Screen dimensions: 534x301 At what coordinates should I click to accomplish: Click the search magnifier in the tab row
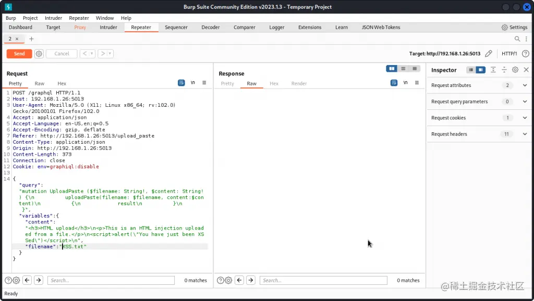(517, 39)
